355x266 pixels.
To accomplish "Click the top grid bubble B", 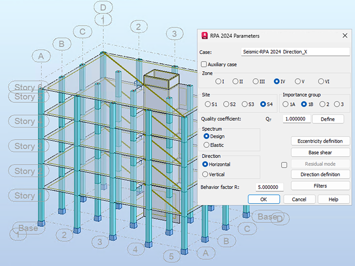I will click(x=62, y=44).
